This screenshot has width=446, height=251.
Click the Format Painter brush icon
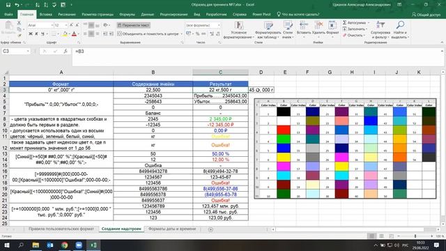click(x=19, y=36)
